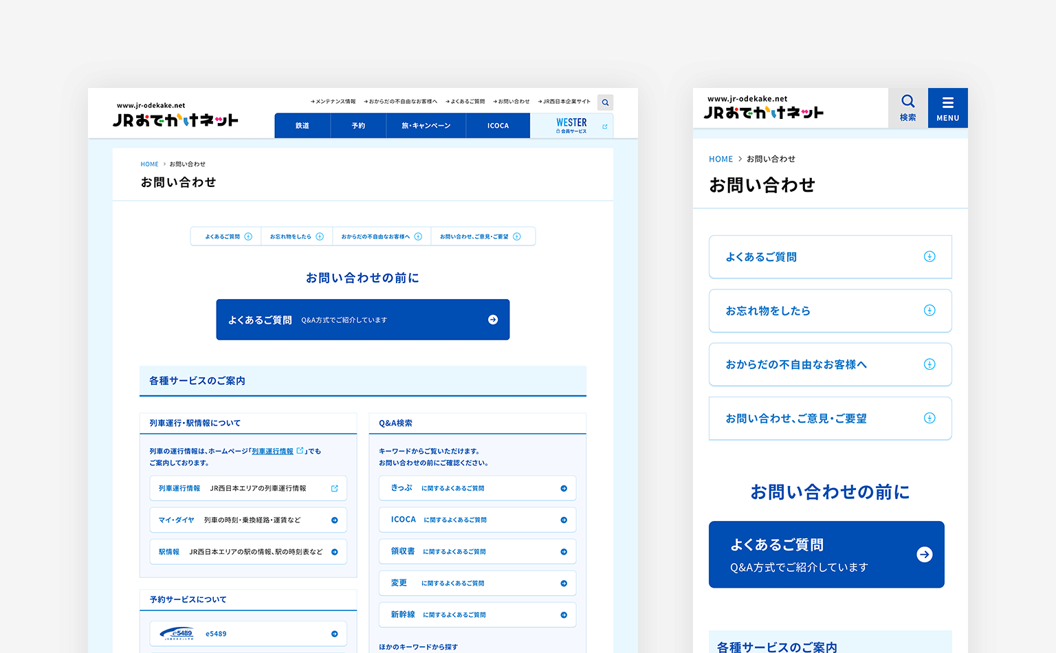Screen dimensions: 1056x653
Task: Click the desktop header search magnifier icon
Action: point(605,102)
